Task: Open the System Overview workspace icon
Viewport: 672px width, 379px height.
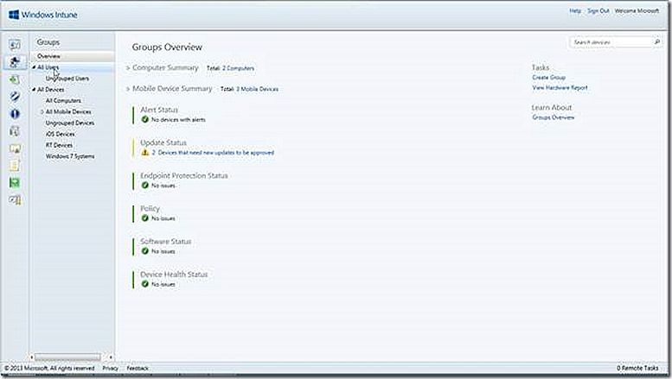Action: (x=15, y=45)
